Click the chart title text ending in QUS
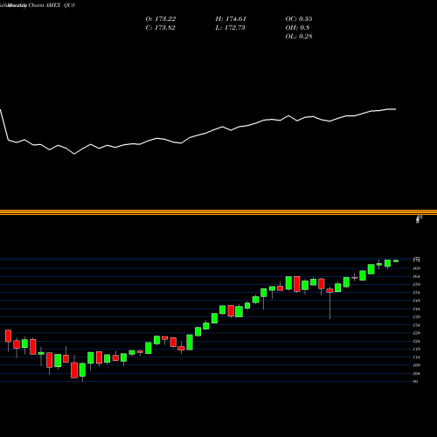Screen dimensions: 437x437 (x=38, y=5)
